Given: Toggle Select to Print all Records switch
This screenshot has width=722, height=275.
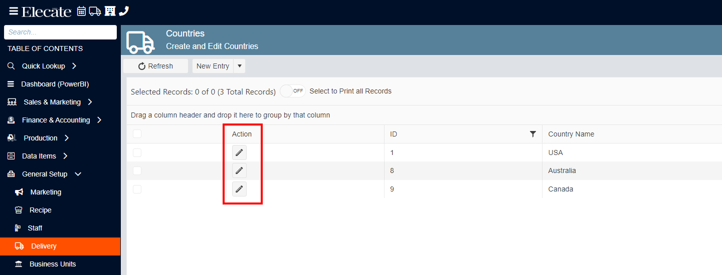Looking at the screenshot, I should click(x=293, y=91).
